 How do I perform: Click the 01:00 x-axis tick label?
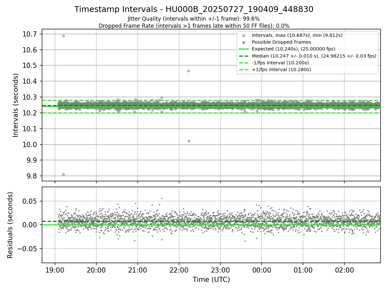pos(303,270)
